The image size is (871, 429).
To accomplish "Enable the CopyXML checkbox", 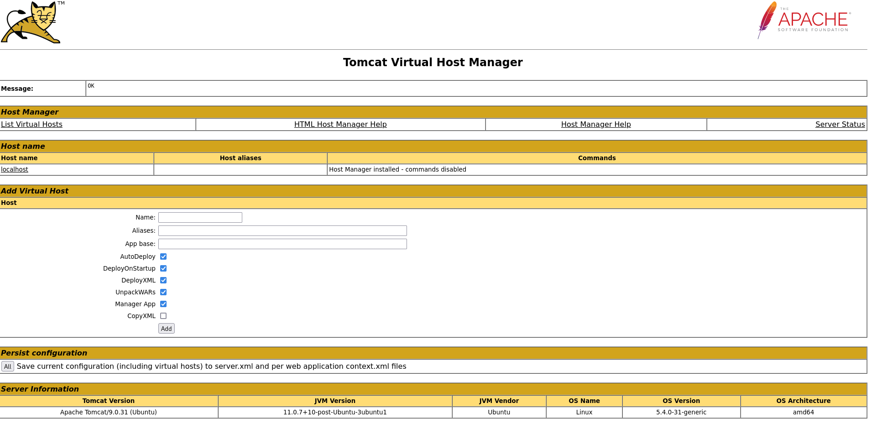I will point(163,316).
